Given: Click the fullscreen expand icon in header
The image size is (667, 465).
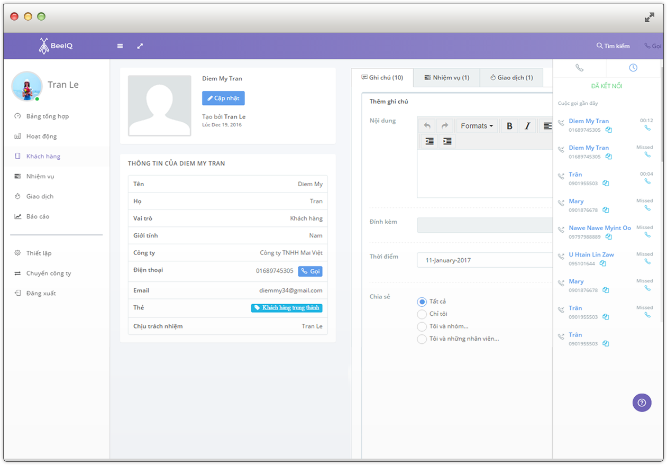Looking at the screenshot, I should point(140,46).
